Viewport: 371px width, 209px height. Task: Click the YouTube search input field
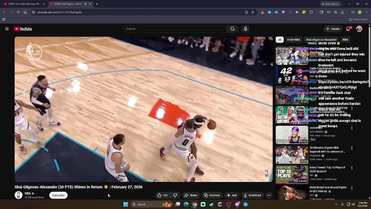[175, 29]
